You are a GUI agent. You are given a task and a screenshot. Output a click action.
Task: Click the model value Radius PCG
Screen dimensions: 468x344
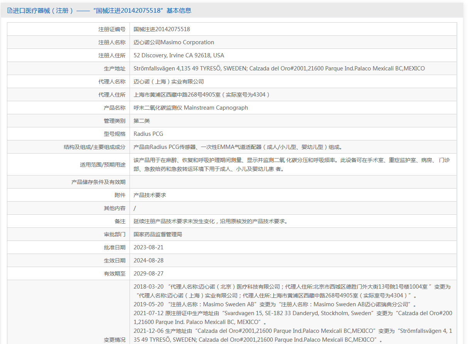(148, 134)
